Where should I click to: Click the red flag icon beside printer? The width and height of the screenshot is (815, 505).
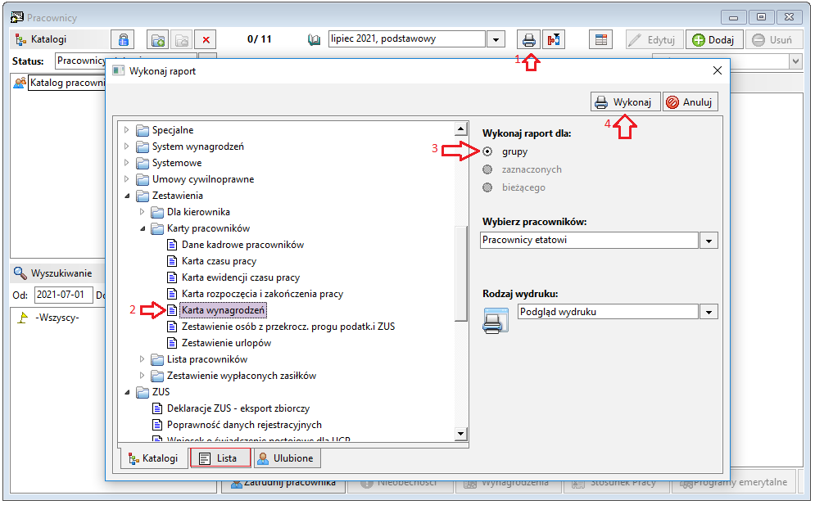point(554,39)
